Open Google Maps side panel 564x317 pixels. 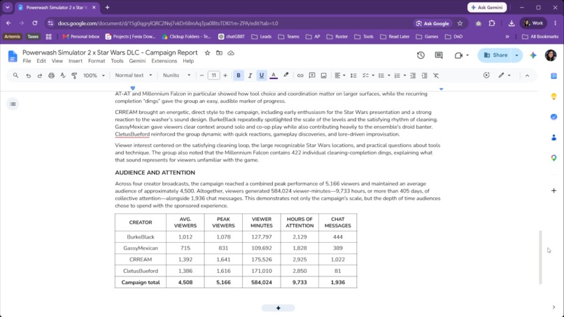(554, 158)
